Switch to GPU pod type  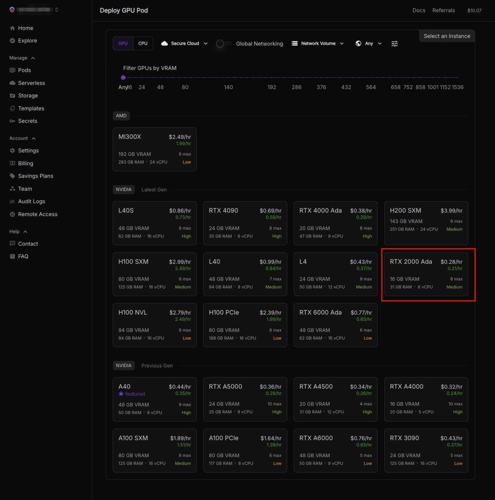(123, 44)
